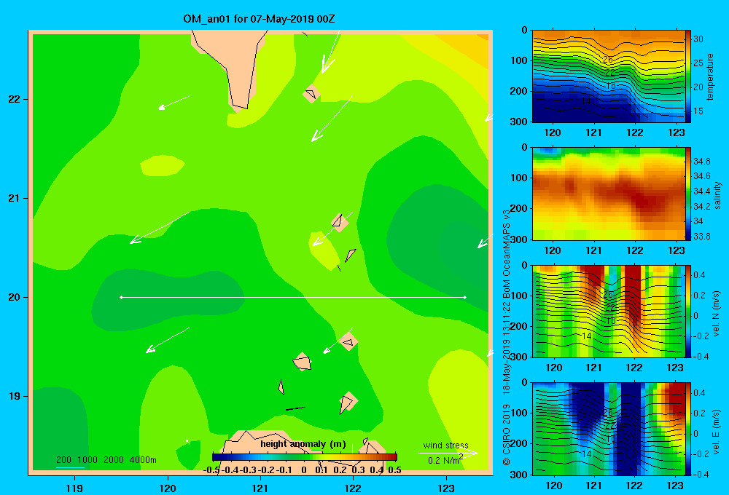Image resolution: width=729 pixels, height=495 pixels.
Task: Click the '0.2 N/m2' wind stress scale
Action: coord(445,460)
